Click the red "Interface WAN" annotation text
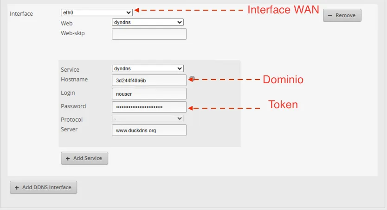 [x=283, y=10]
